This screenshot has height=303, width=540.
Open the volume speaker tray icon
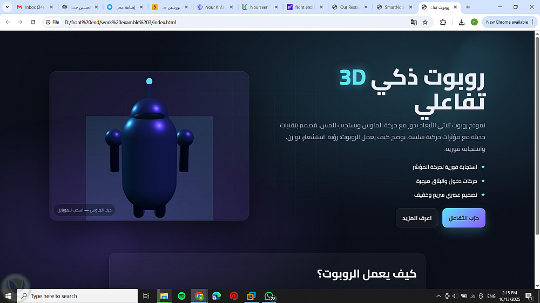coord(455,296)
